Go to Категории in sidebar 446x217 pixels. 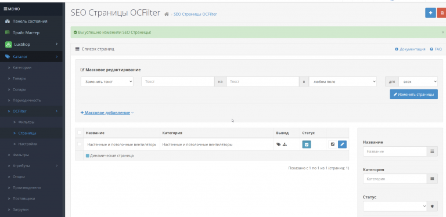(22, 68)
